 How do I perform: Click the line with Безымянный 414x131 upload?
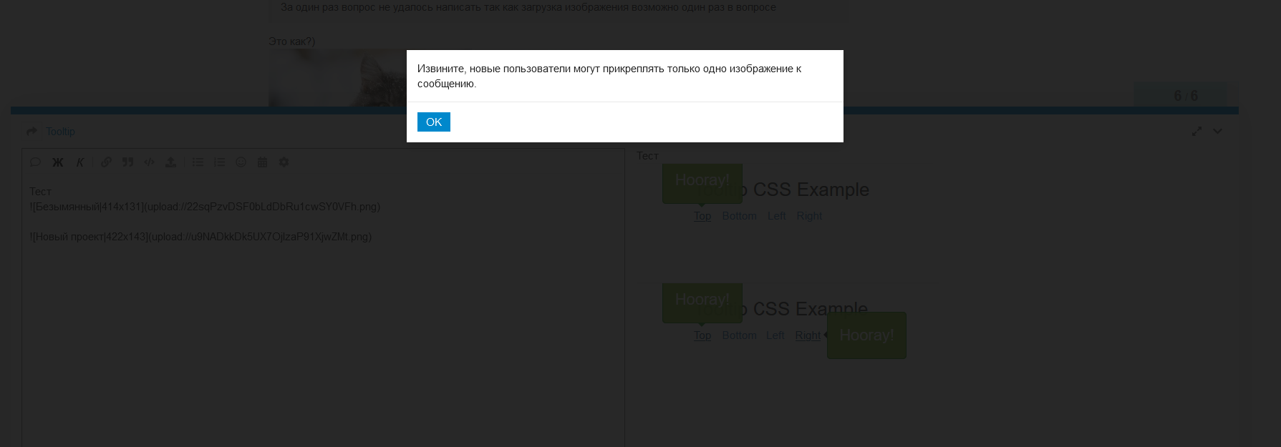click(x=205, y=207)
